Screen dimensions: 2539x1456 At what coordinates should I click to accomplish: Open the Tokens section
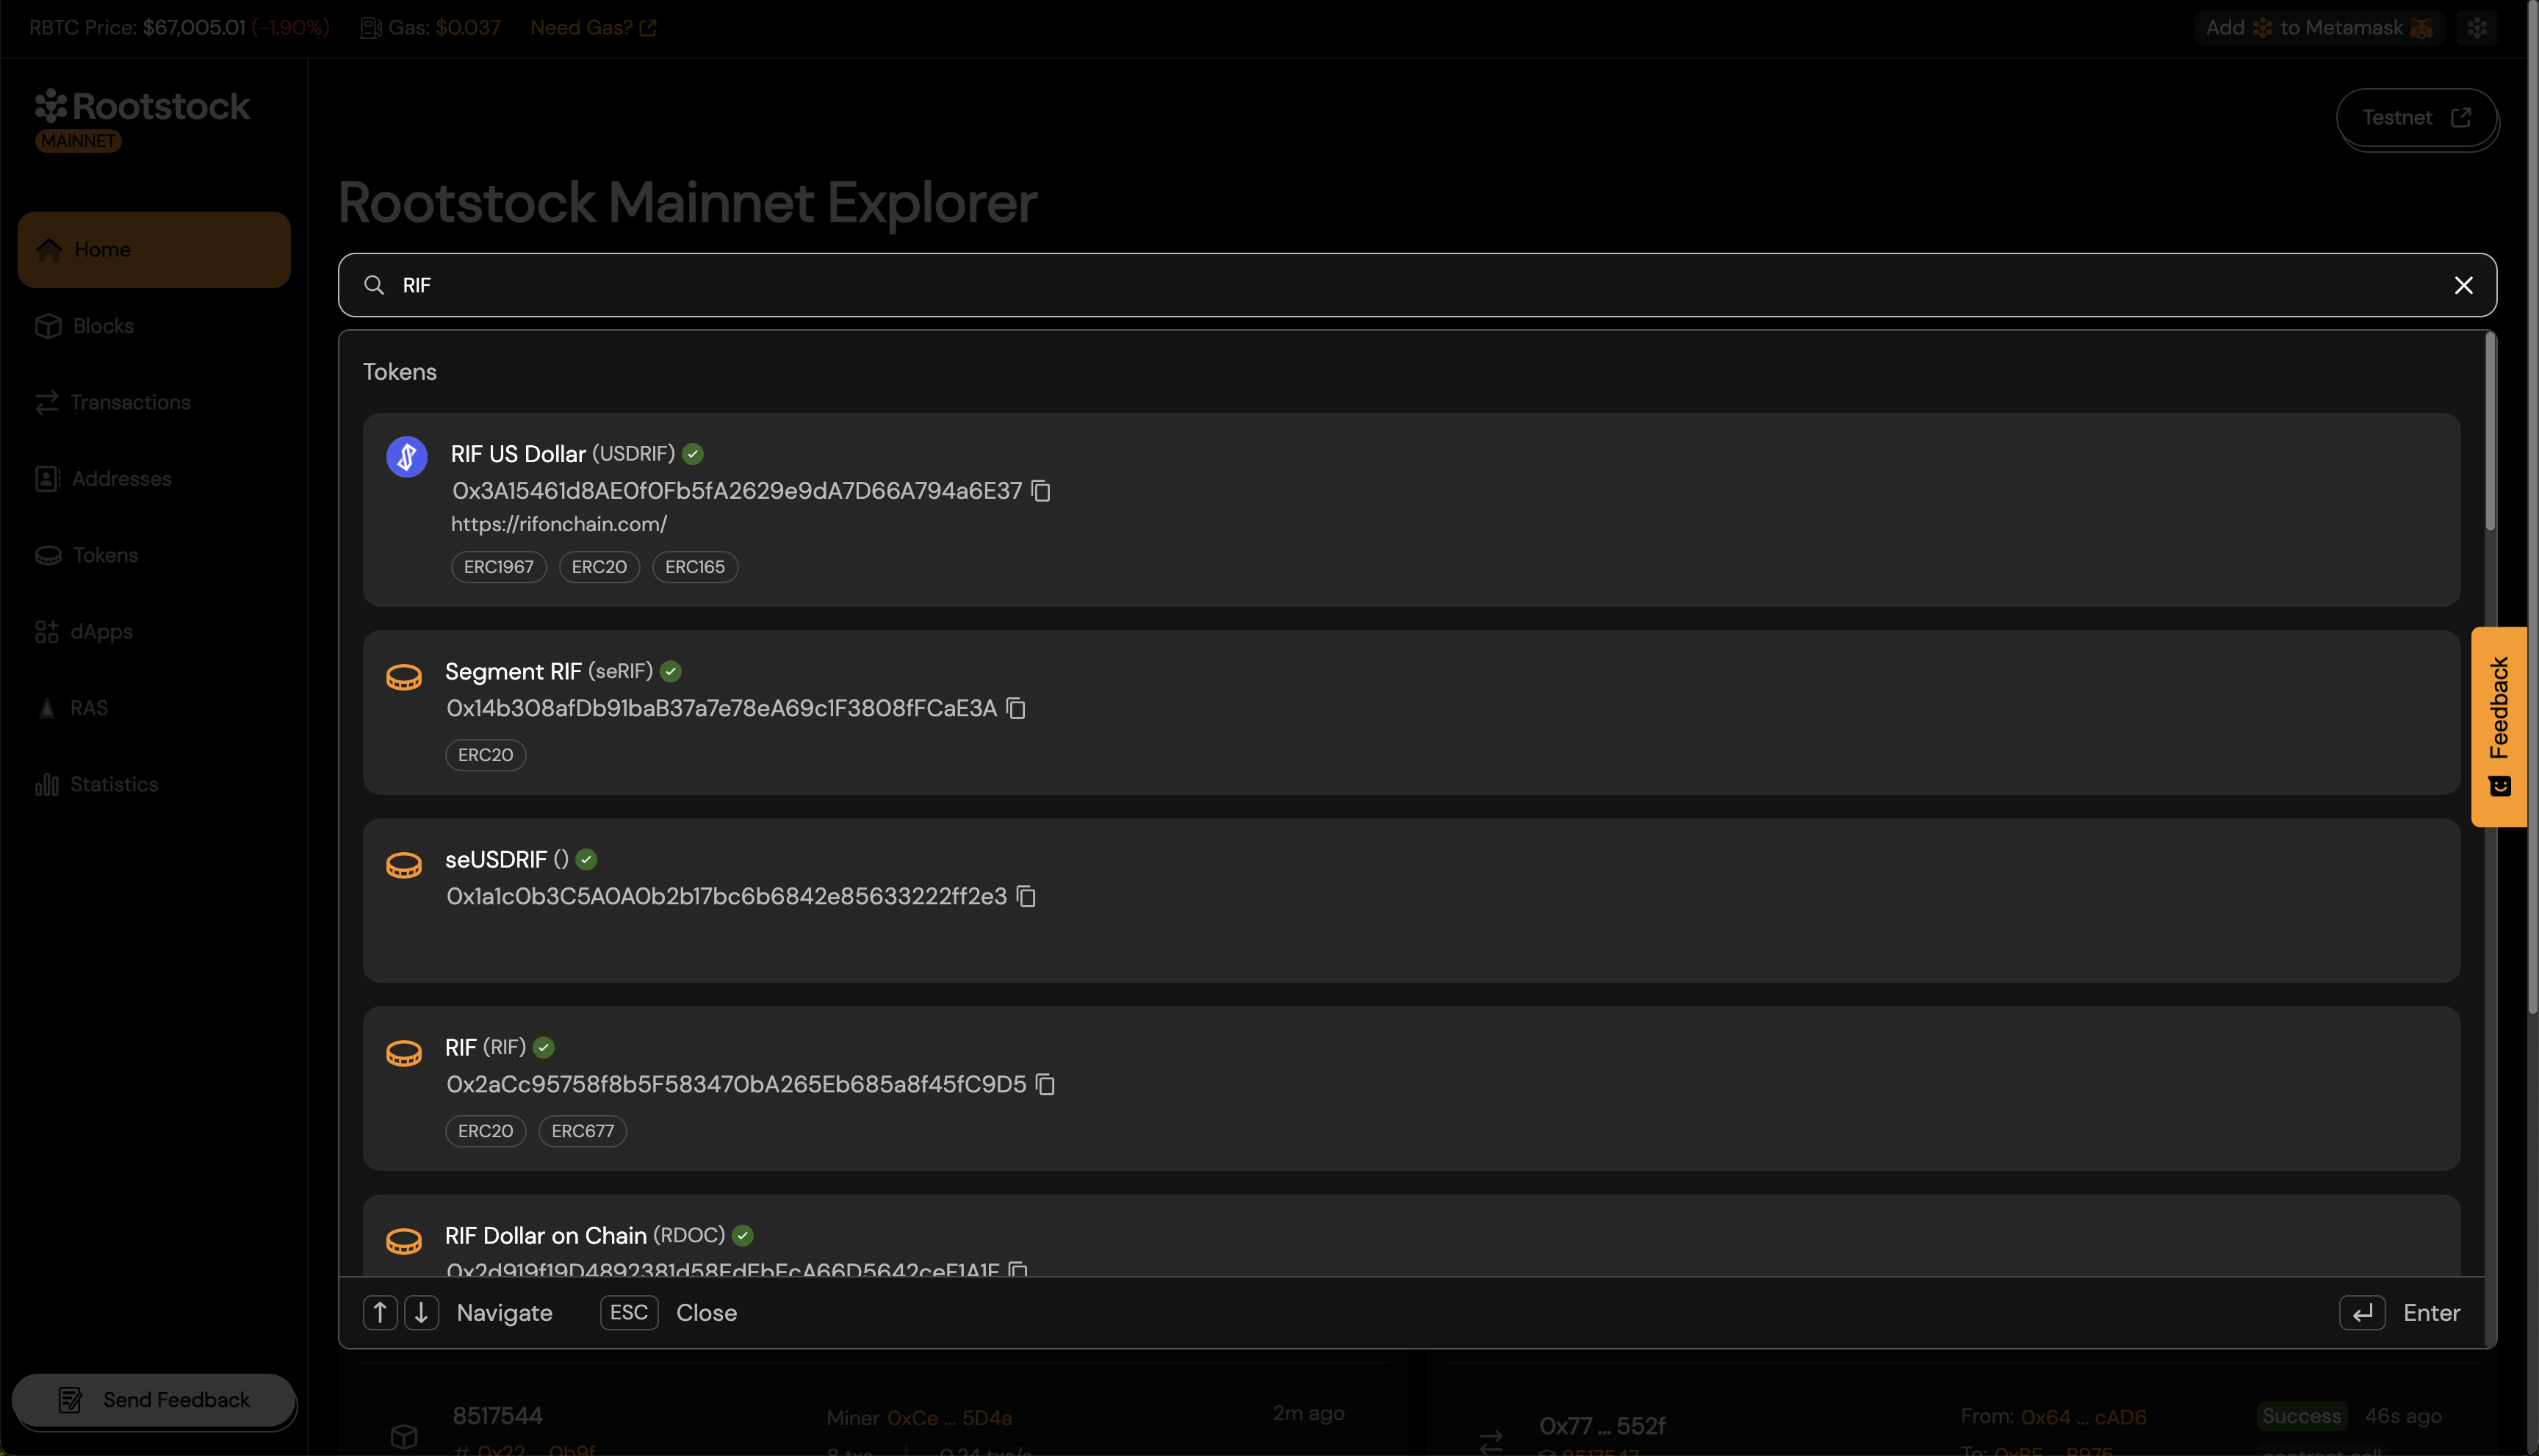pyautogui.click(x=104, y=555)
